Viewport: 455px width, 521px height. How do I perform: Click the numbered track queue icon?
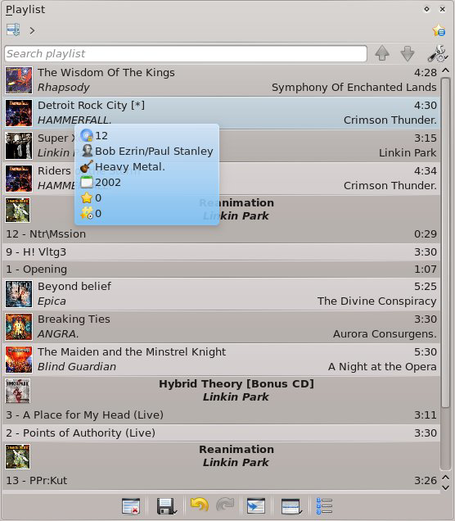coord(324,506)
